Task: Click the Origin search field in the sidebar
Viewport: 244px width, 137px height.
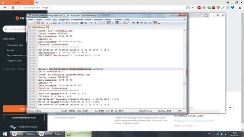Action: coord(15,29)
